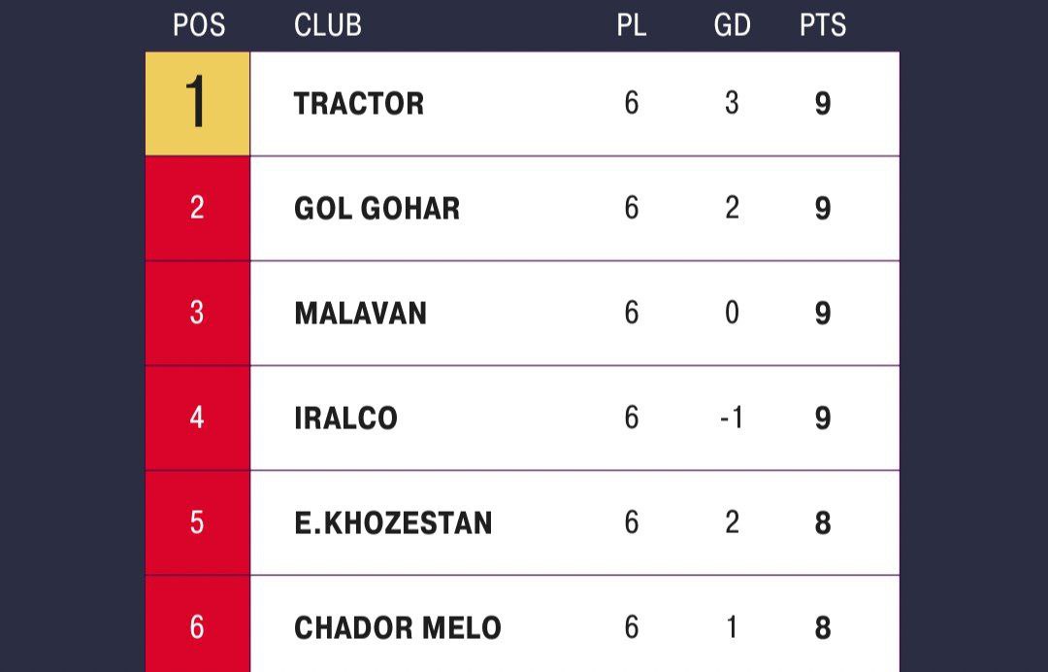
Task: Click Iralco's goal difference of -1
Action: (731, 419)
